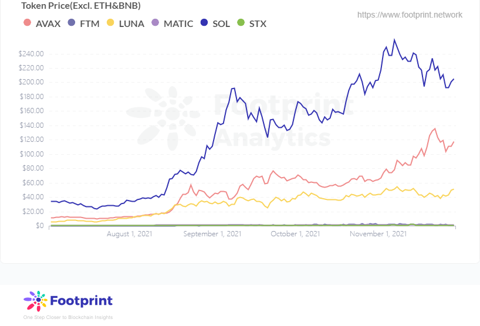Click the Footprint flower logo icon
This screenshot has width=480, height=326.
36,301
